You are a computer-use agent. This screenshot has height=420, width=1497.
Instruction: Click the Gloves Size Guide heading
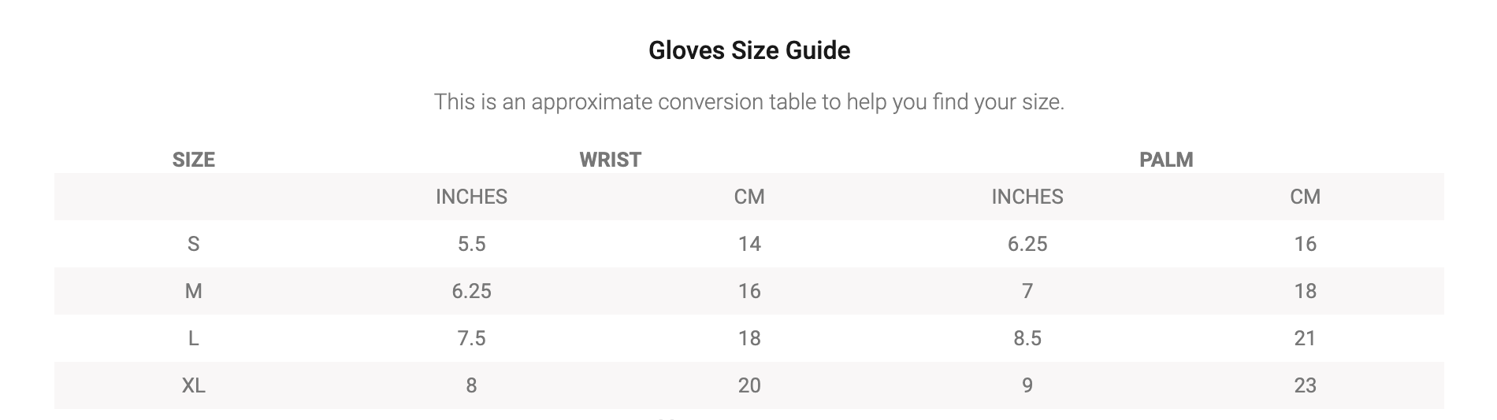[x=748, y=50]
